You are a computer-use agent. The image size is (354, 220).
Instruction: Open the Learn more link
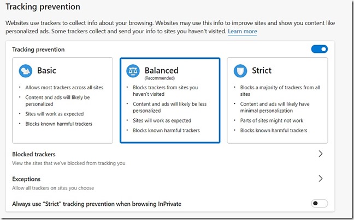click(243, 32)
